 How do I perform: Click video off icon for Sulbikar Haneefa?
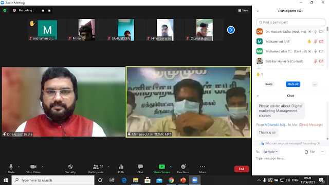[321, 61]
